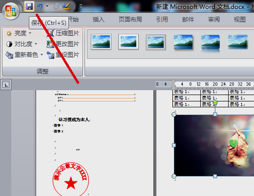Viewport: 254px width, 196px height.
Task: Click the text 套节 1
Action: pos(58,125)
